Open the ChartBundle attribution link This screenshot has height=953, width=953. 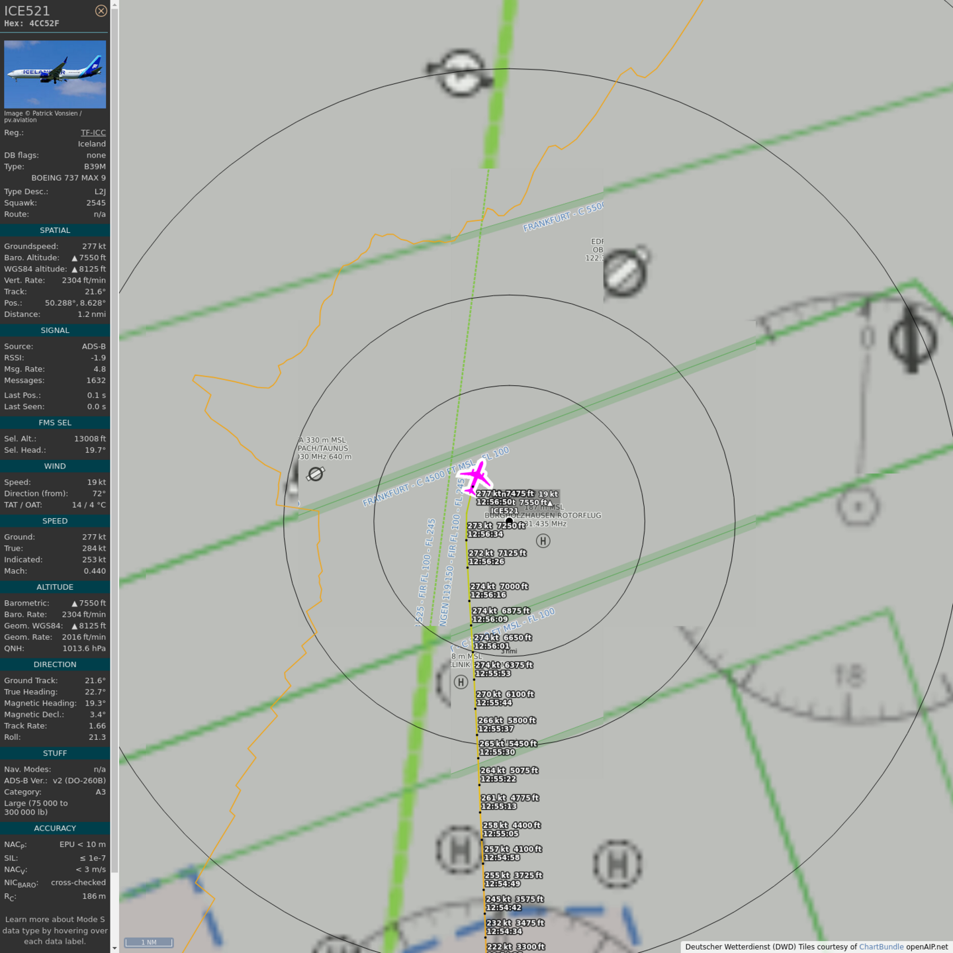(x=881, y=946)
